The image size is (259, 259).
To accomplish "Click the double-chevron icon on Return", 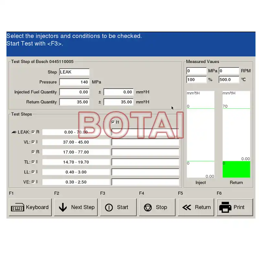I will tap(187, 208).
